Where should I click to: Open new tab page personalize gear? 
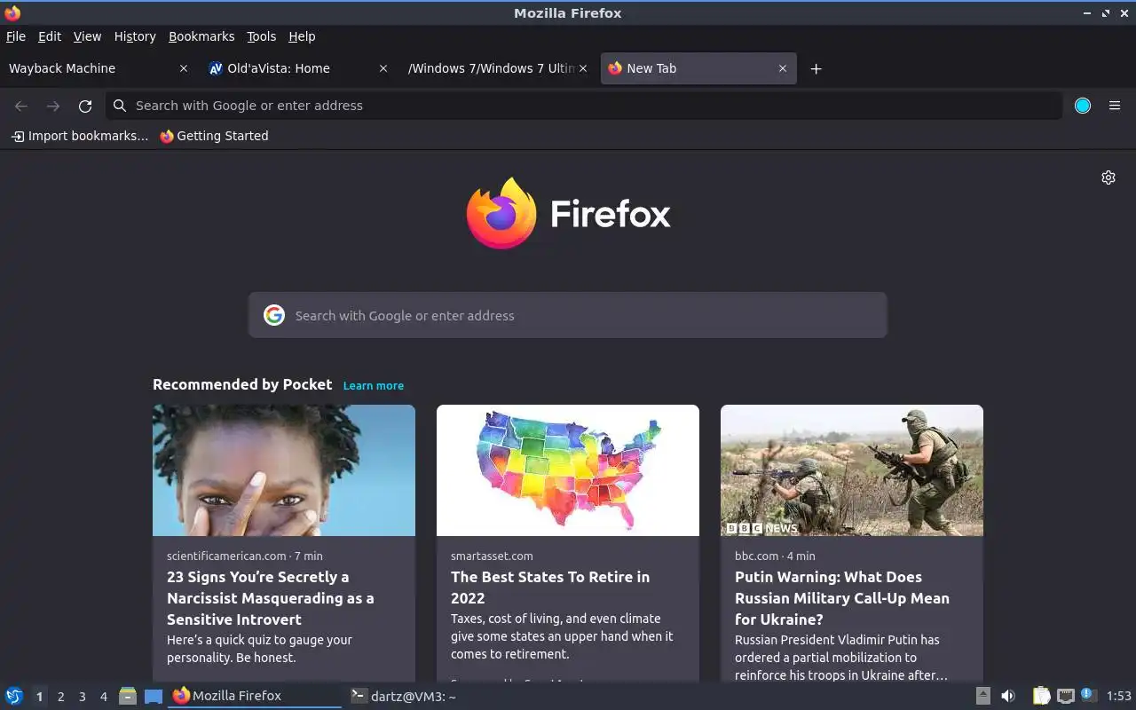click(1108, 177)
